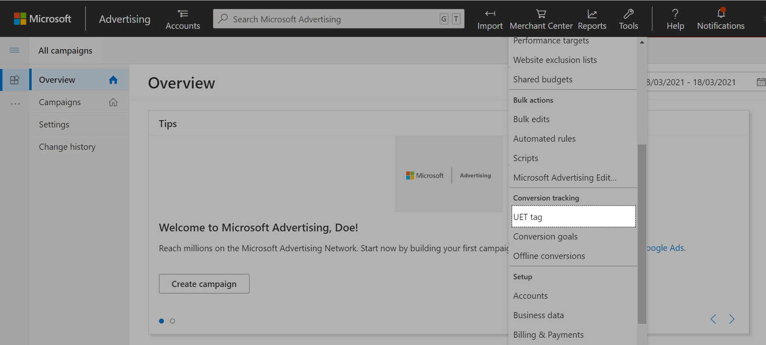
Task: Click the Create campaign button
Action: [x=204, y=284]
